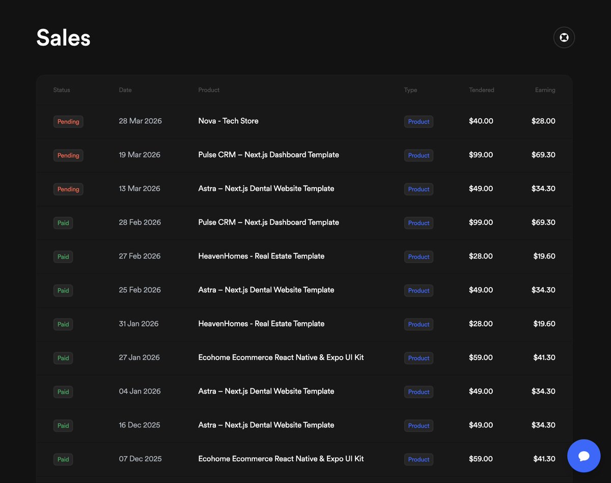This screenshot has width=611, height=483.
Task: Click the Type column header
Action: [410, 90]
